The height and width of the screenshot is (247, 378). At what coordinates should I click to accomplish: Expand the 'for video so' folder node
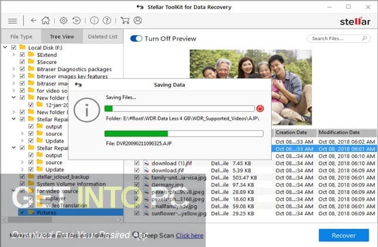click(13, 90)
